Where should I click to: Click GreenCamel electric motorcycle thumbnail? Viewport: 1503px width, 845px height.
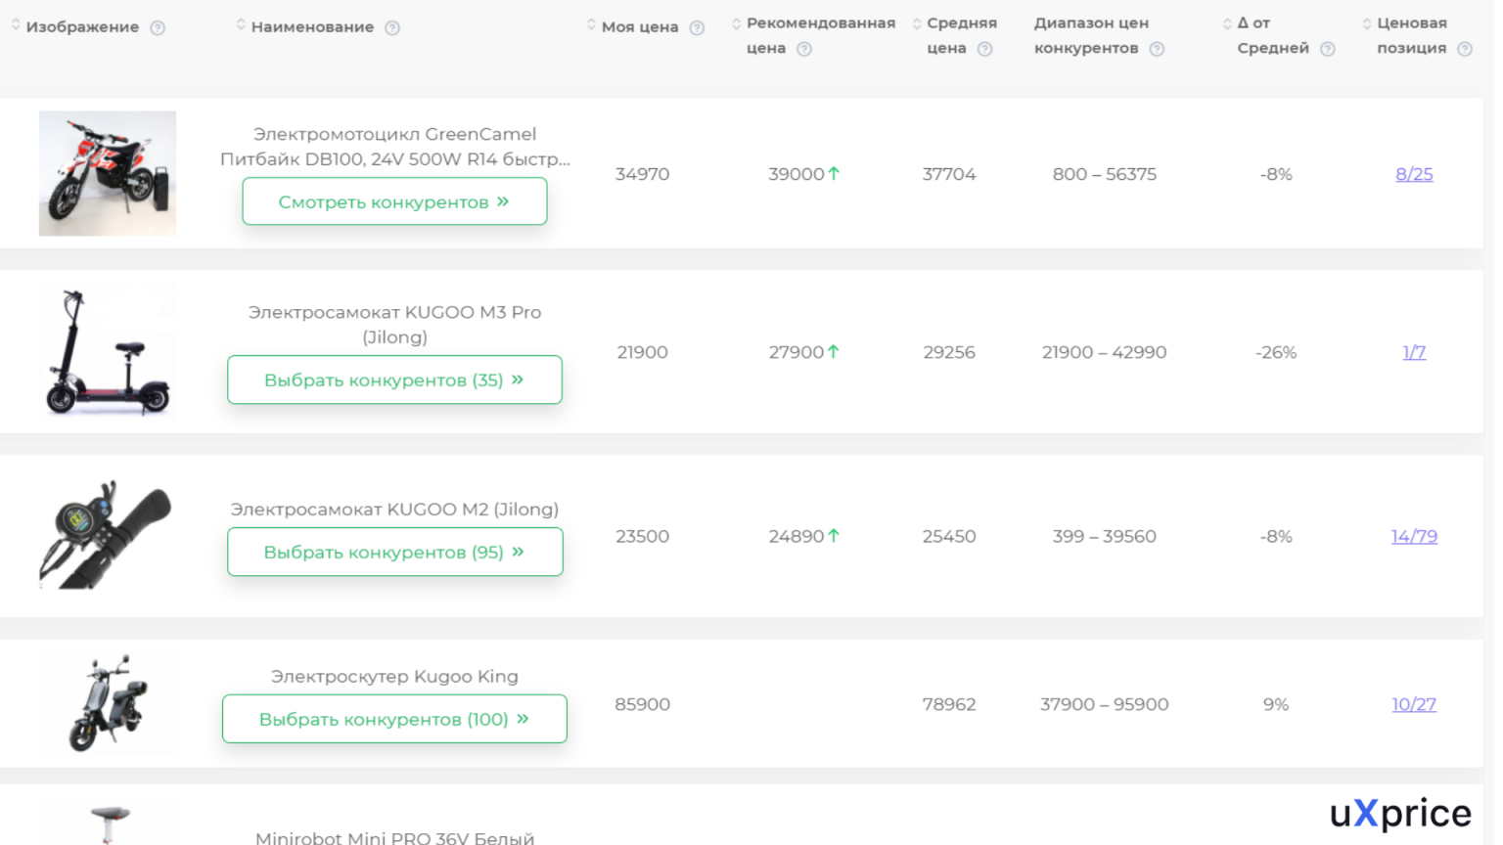[x=108, y=173]
